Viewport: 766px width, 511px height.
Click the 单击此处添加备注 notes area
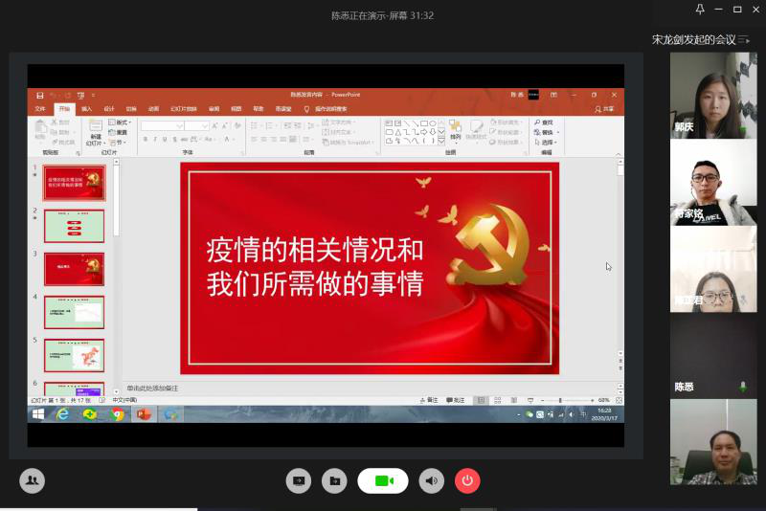click(152, 389)
